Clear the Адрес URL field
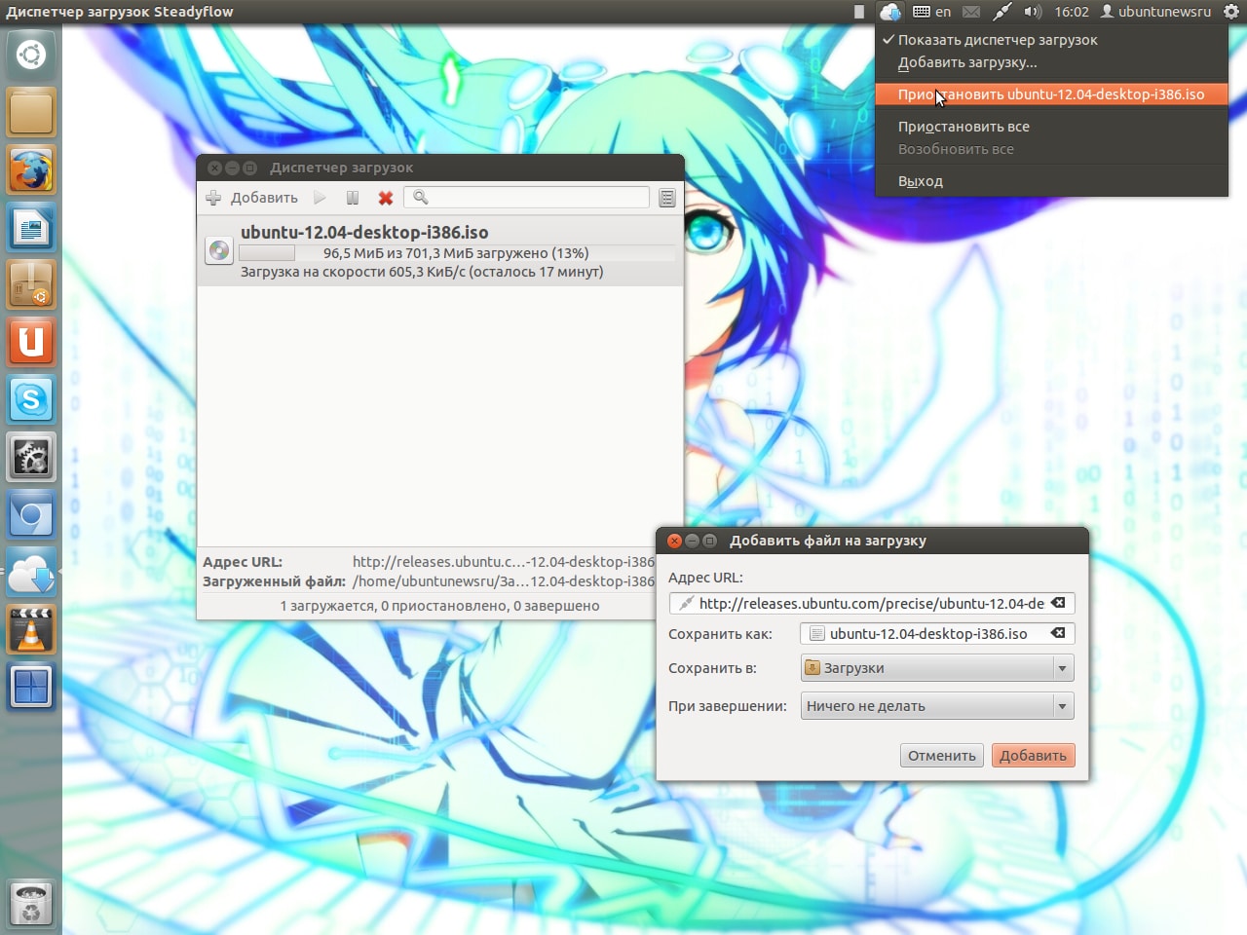Image resolution: width=1247 pixels, height=935 pixels. [x=1058, y=603]
